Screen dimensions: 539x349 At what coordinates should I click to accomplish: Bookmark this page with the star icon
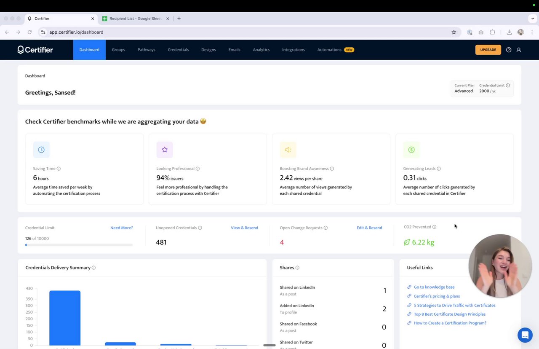[454, 32]
